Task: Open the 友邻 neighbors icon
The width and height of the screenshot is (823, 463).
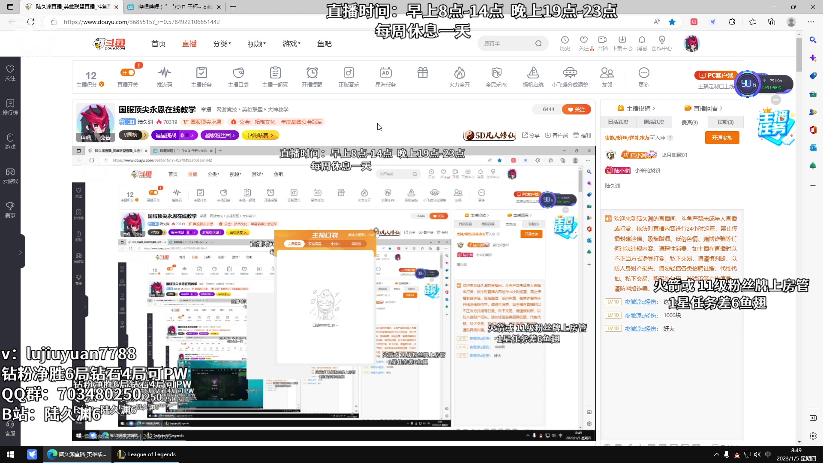Action: click(607, 77)
